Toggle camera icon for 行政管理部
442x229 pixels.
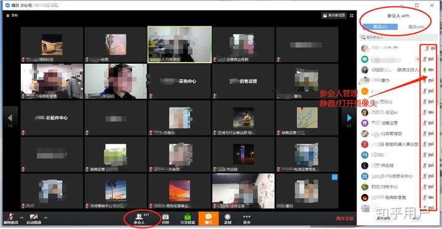431,134
